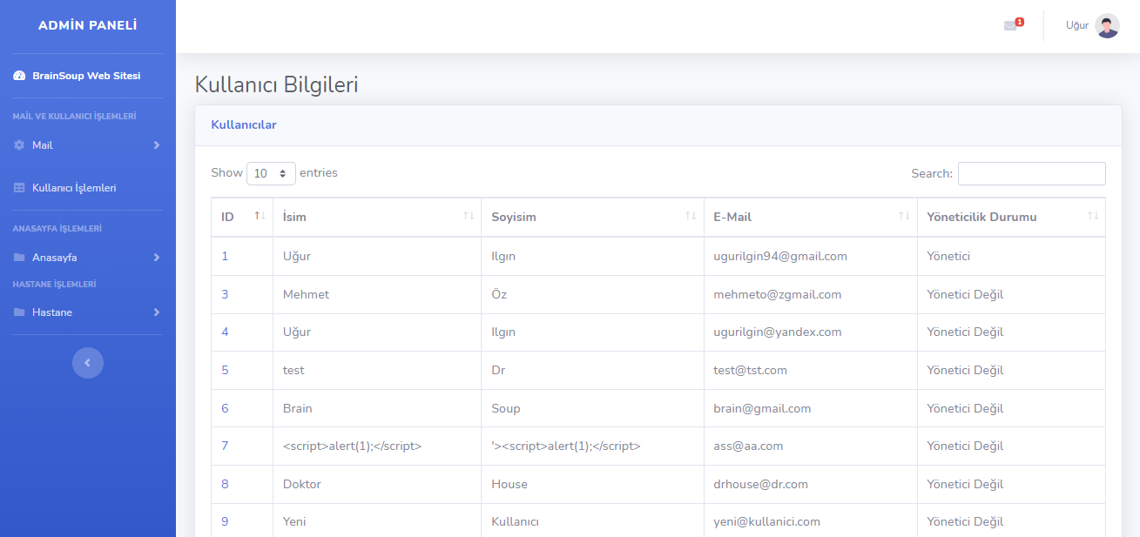
Task: Click email yeni@kullanici.com cell
Action: click(810, 521)
